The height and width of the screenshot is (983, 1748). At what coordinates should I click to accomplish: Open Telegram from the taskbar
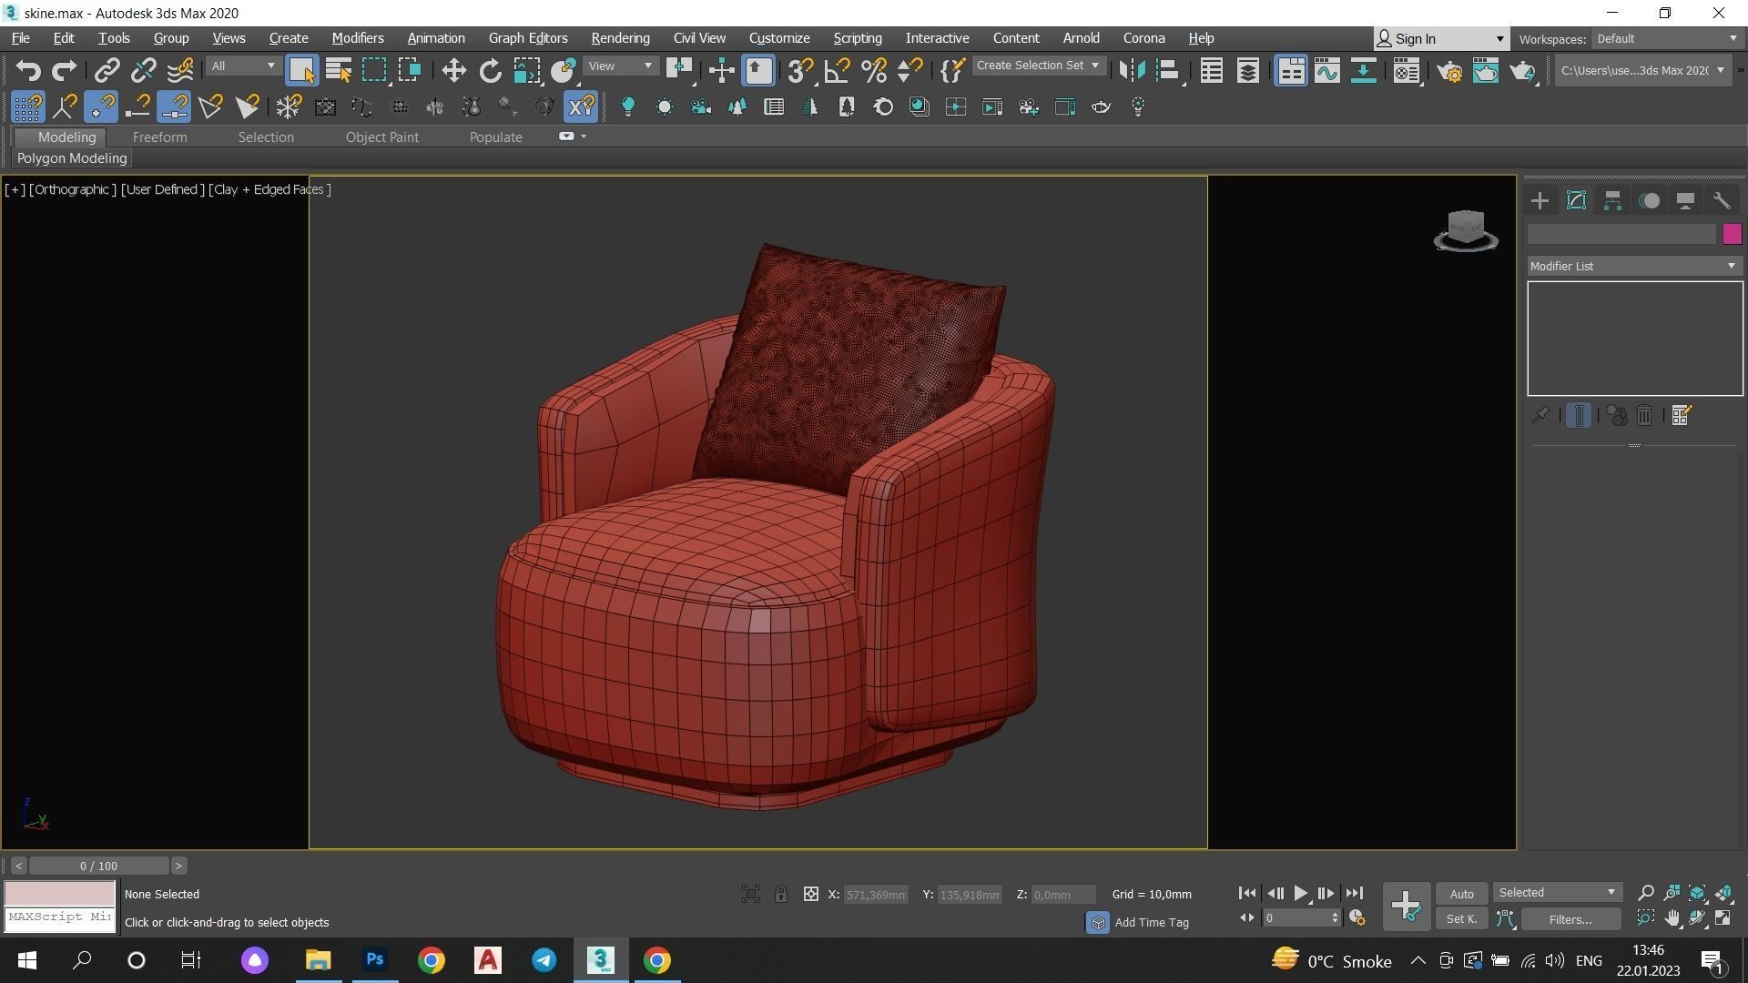544,960
